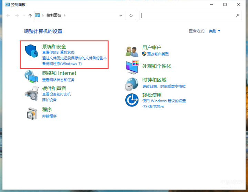Click 查看设备和打印机 link
248x192 pixels.
(56, 94)
